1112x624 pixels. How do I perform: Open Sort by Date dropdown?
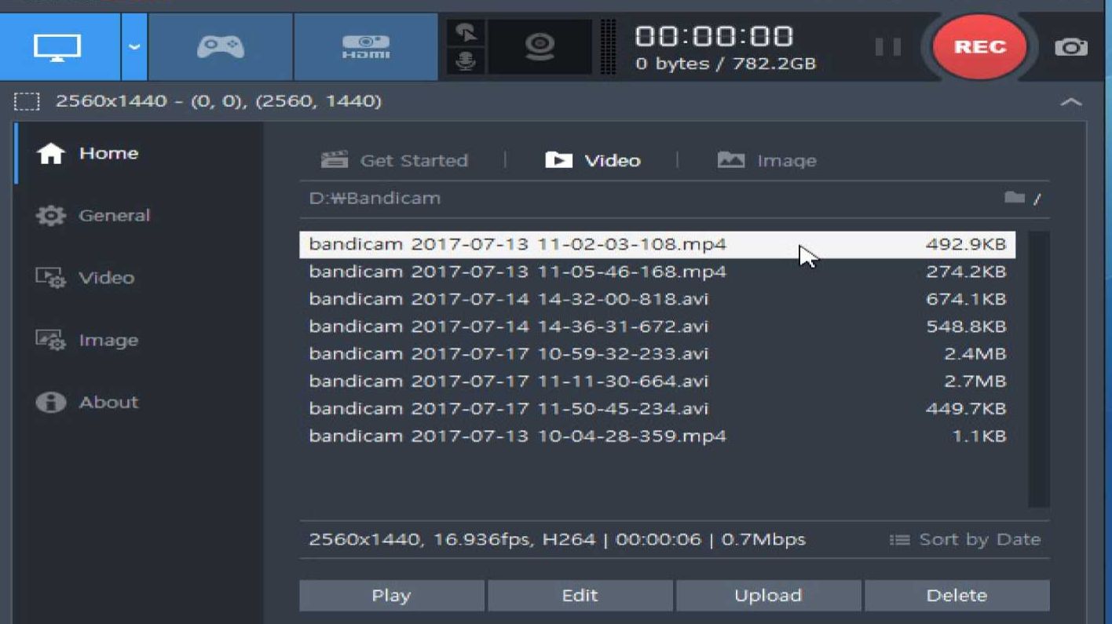[965, 539]
